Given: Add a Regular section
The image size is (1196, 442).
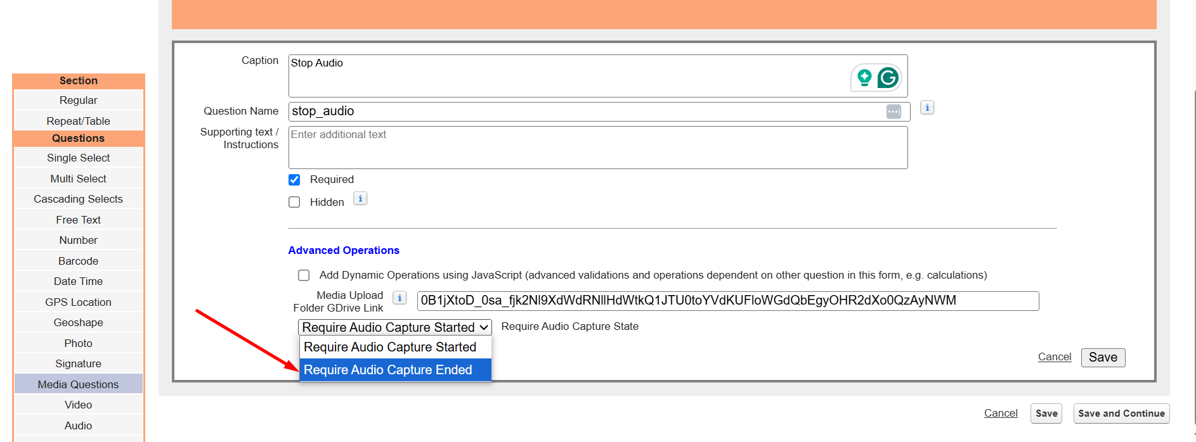Looking at the screenshot, I should point(79,100).
